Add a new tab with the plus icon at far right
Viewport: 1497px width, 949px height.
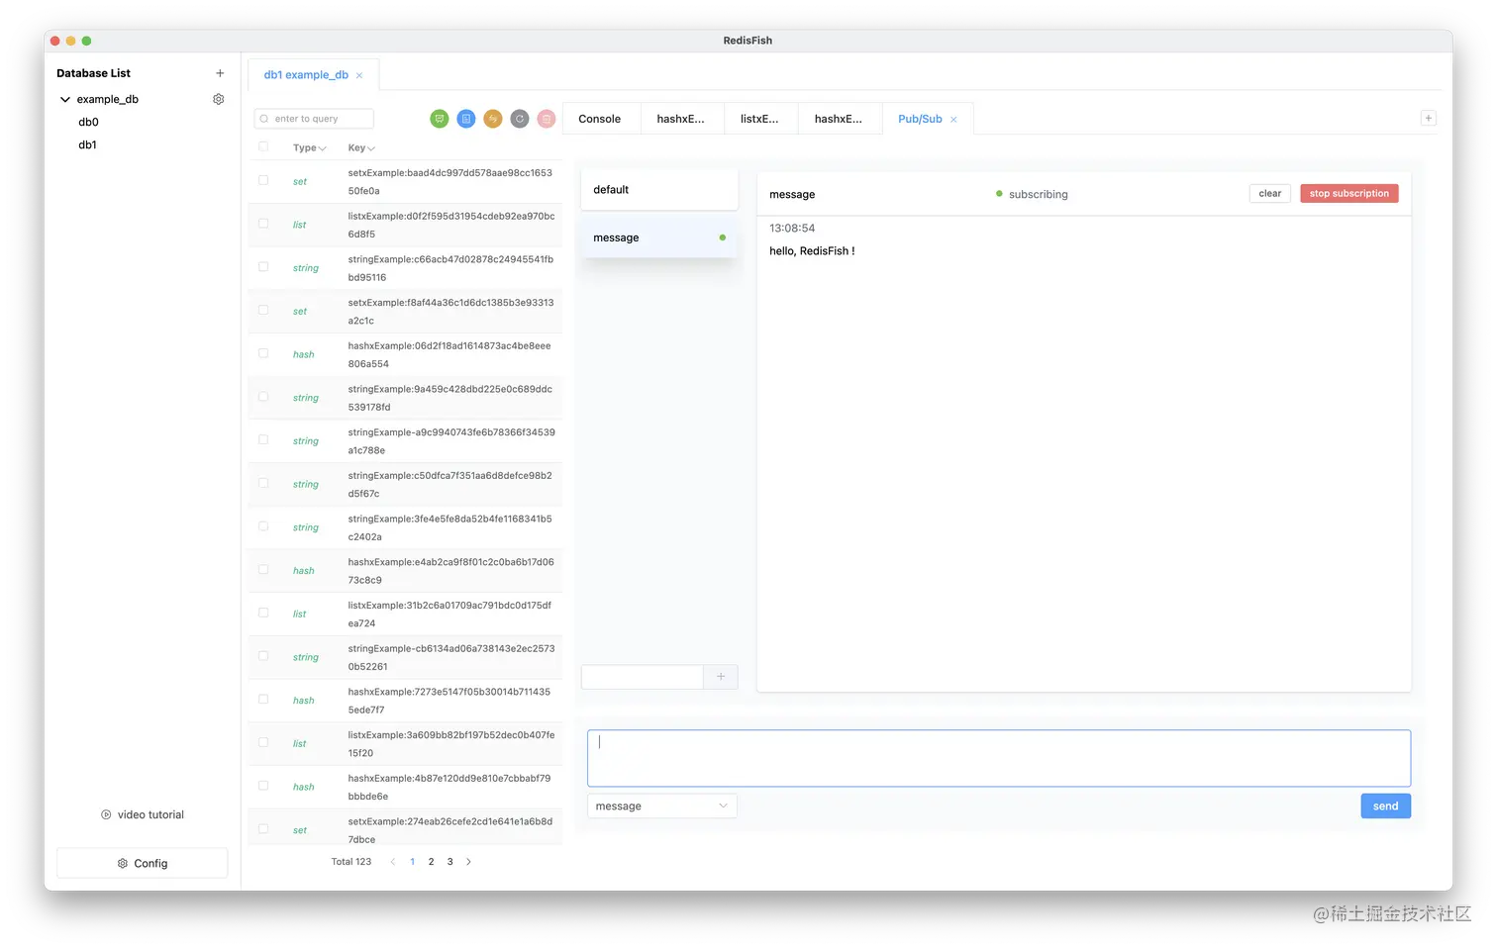coord(1429,118)
